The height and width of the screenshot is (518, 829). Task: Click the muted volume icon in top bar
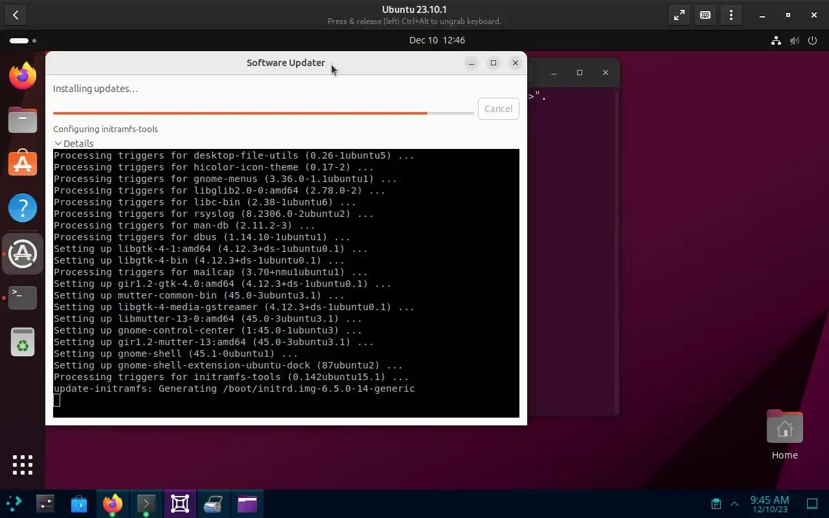point(794,40)
